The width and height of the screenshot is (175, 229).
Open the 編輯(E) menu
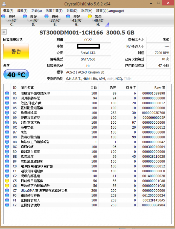pos(22,11)
